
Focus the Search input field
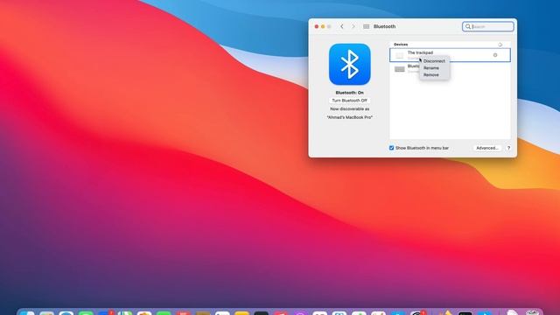(x=488, y=26)
